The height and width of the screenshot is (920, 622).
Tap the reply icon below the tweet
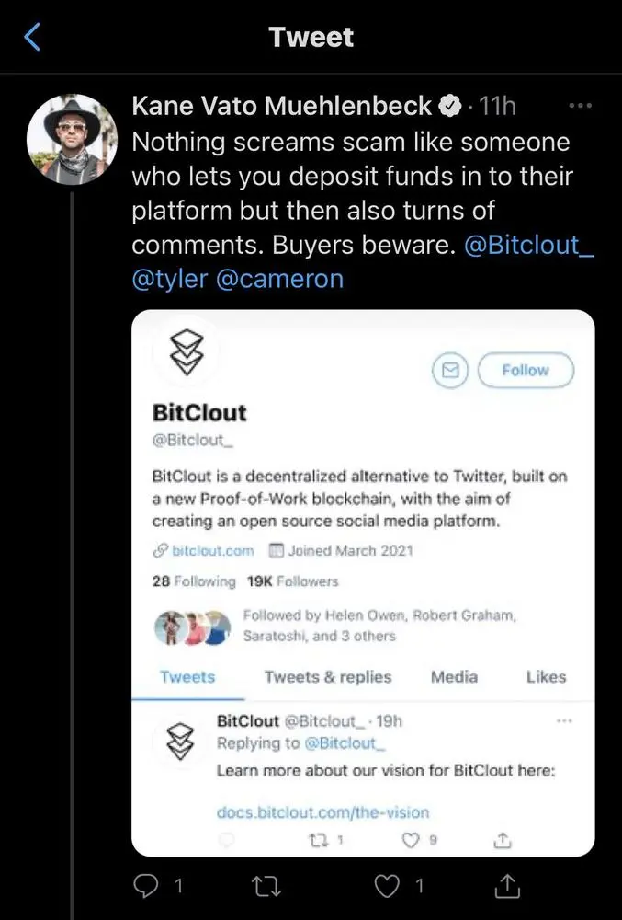point(145,885)
